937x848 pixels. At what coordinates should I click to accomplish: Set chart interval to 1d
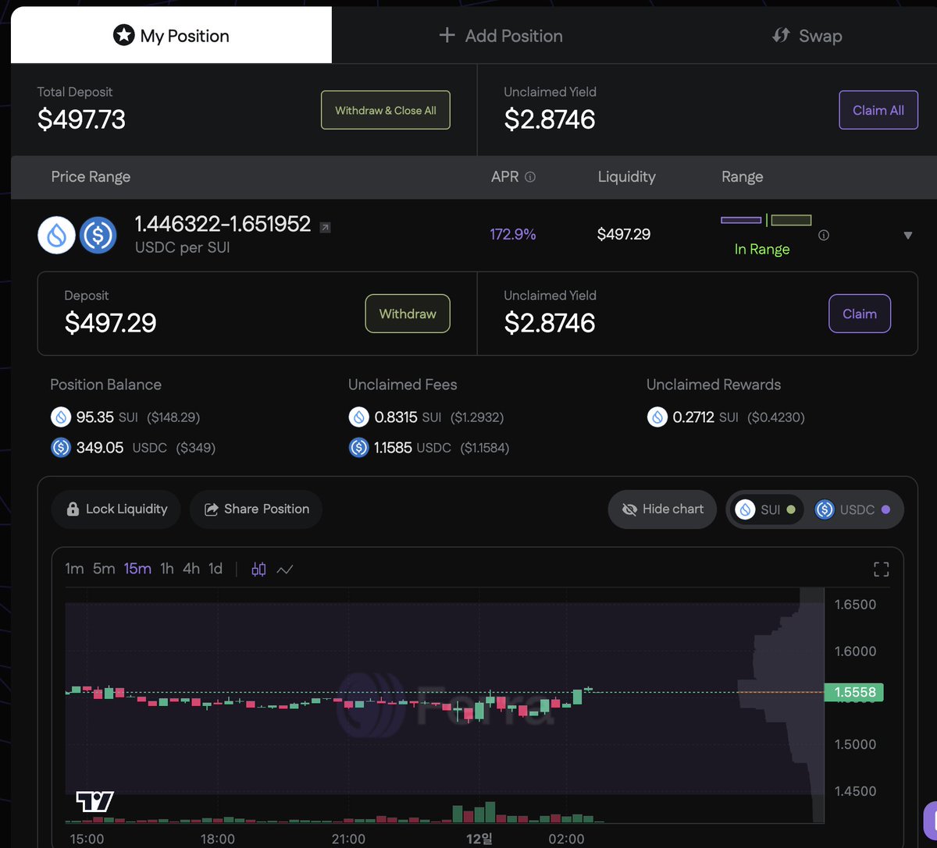(x=216, y=569)
